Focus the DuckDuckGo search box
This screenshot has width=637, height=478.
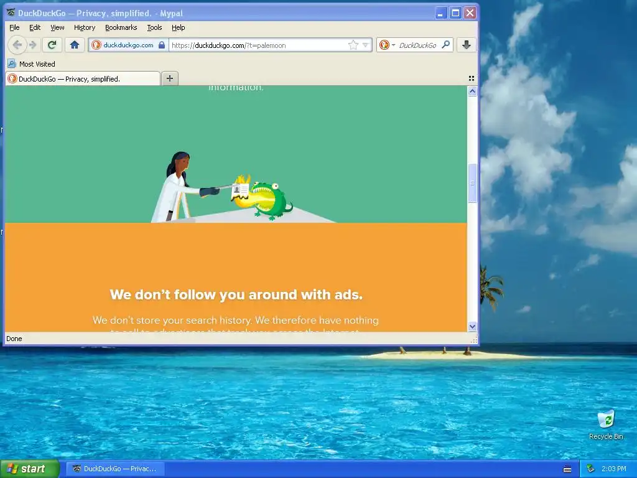click(x=419, y=45)
